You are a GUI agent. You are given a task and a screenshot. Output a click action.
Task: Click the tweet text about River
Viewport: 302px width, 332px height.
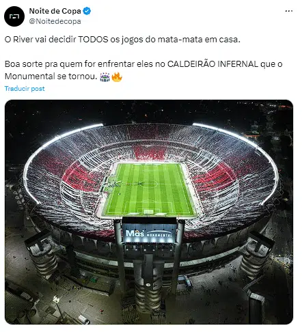click(x=122, y=40)
